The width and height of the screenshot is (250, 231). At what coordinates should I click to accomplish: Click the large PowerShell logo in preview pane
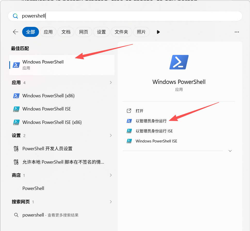pos(179,62)
